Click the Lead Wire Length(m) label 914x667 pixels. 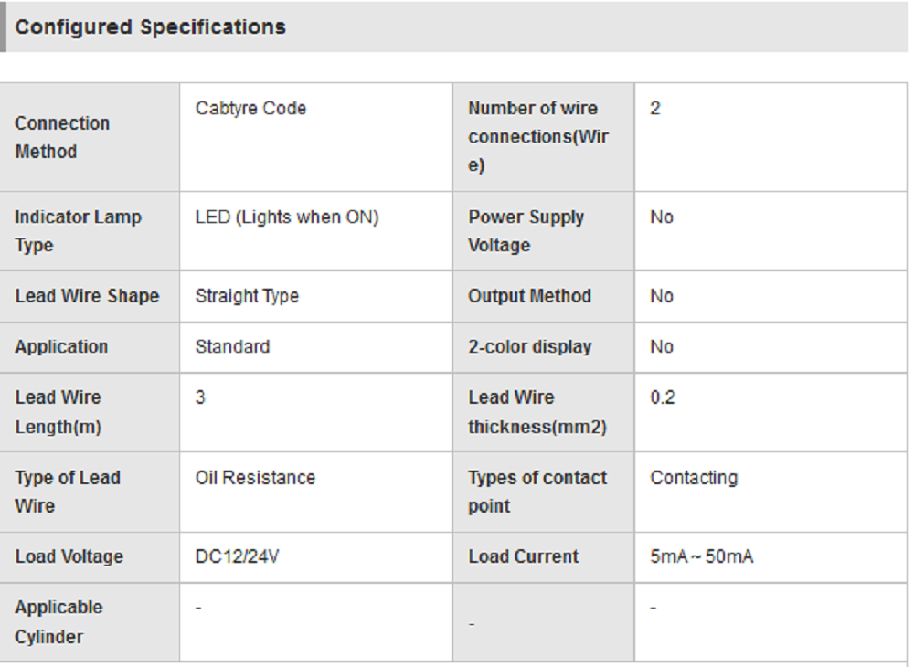pyautogui.click(x=58, y=412)
